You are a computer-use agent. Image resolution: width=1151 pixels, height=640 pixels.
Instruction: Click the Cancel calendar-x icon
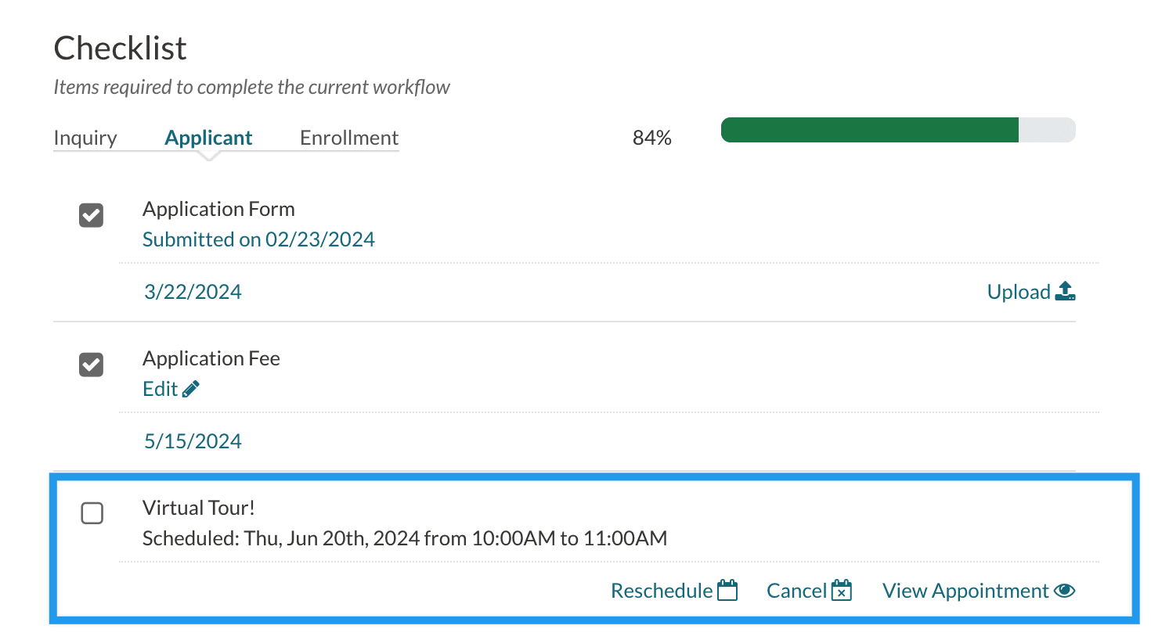pyautogui.click(x=842, y=591)
